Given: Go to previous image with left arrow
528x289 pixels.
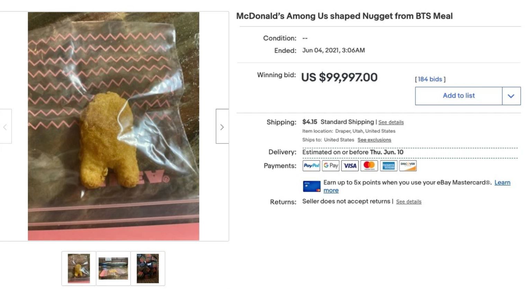Looking at the screenshot, I should 5,127.
